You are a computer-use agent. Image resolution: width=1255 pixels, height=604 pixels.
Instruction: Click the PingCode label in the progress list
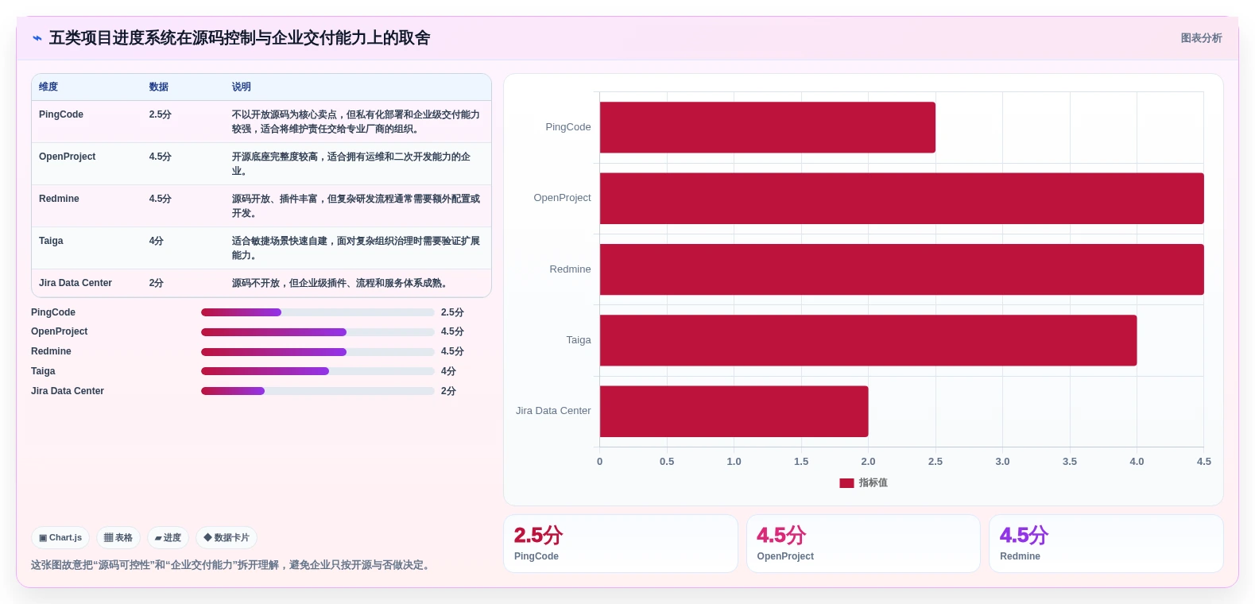coord(53,312)
